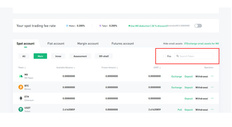
Task: Check the Hide small assets box
Action: click(161, 43)
